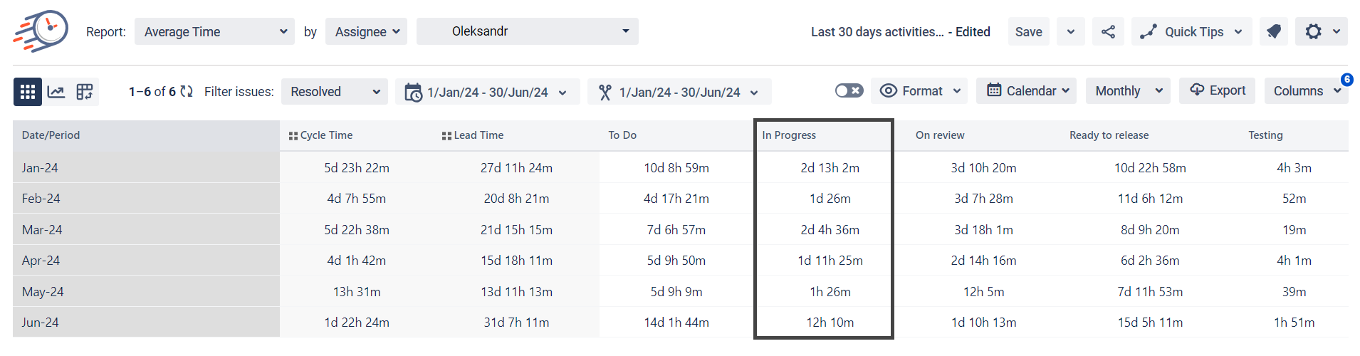Screen dimensions: 1360x356
Task: Open pivot table view
Action: click(x=85, y=92)
